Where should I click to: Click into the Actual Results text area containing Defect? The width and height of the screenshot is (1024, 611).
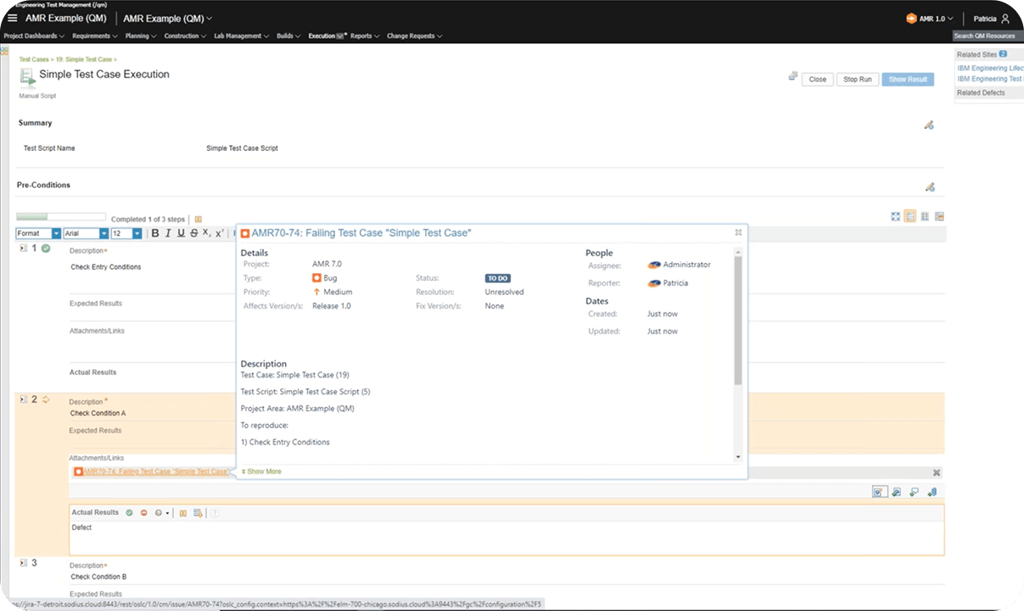click(x=506, y=537)
